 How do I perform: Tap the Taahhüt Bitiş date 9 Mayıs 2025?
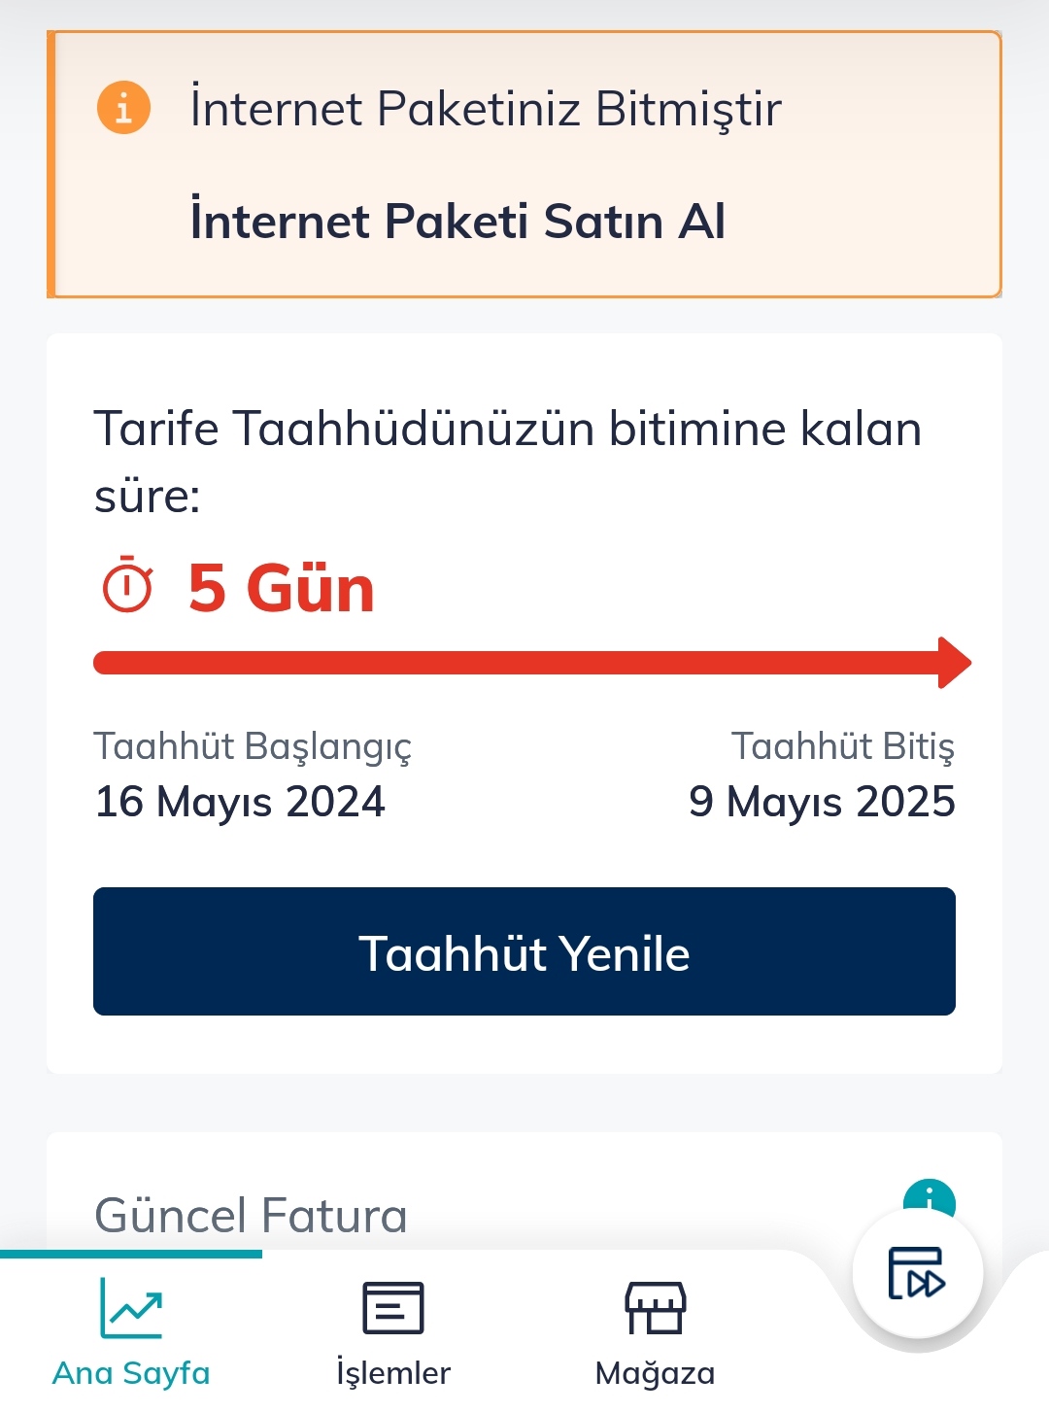click(x=822, y=802)
